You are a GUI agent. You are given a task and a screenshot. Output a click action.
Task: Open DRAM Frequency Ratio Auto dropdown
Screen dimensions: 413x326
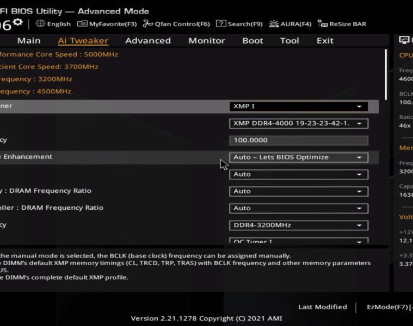pos(299,191)
